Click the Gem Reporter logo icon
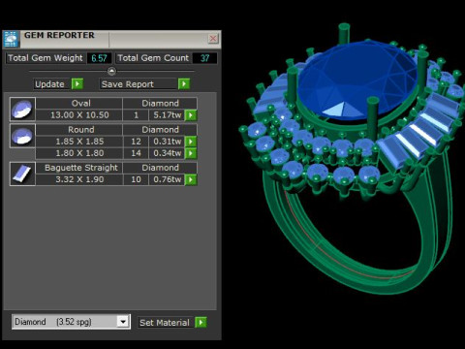 pyautogui.click(x=11, y=40)
